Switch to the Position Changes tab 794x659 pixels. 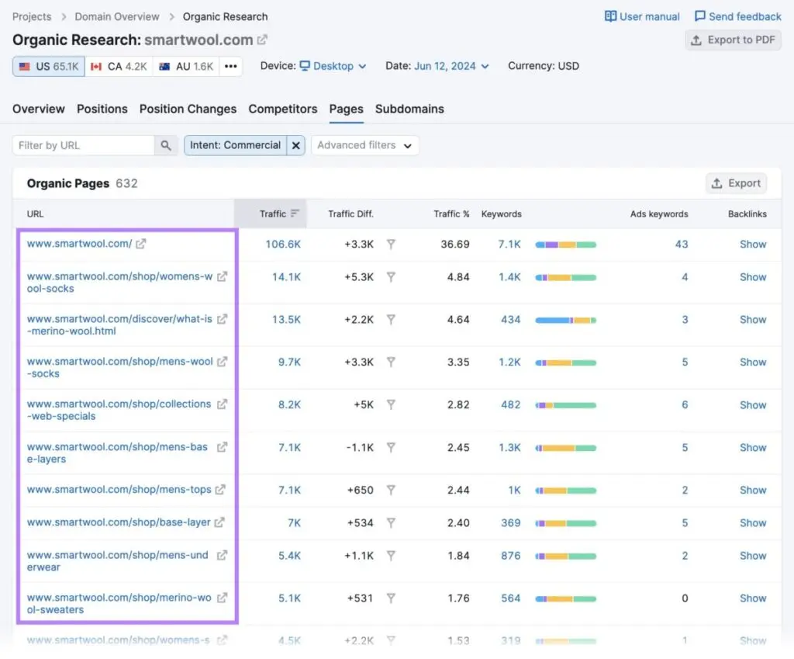(188, 109)
